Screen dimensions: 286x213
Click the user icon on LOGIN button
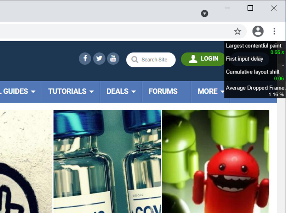pos(193,59)
